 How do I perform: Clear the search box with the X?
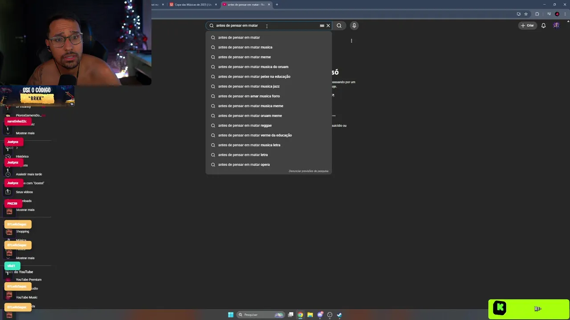(328, 25)
